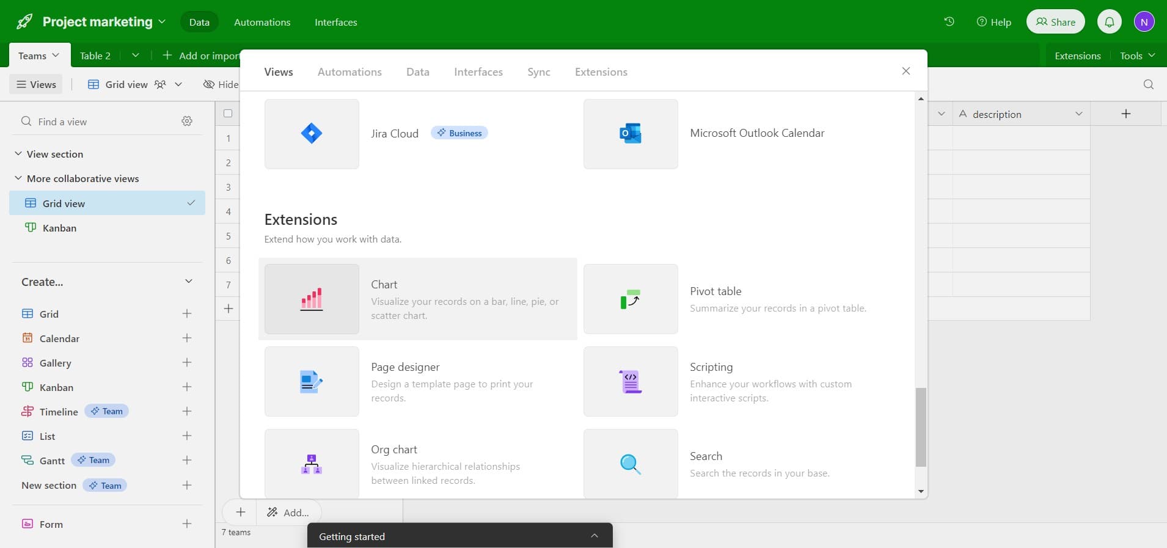Click the Page designer extension icon
The image size is (1167, 548).
(x=312, y=381)
